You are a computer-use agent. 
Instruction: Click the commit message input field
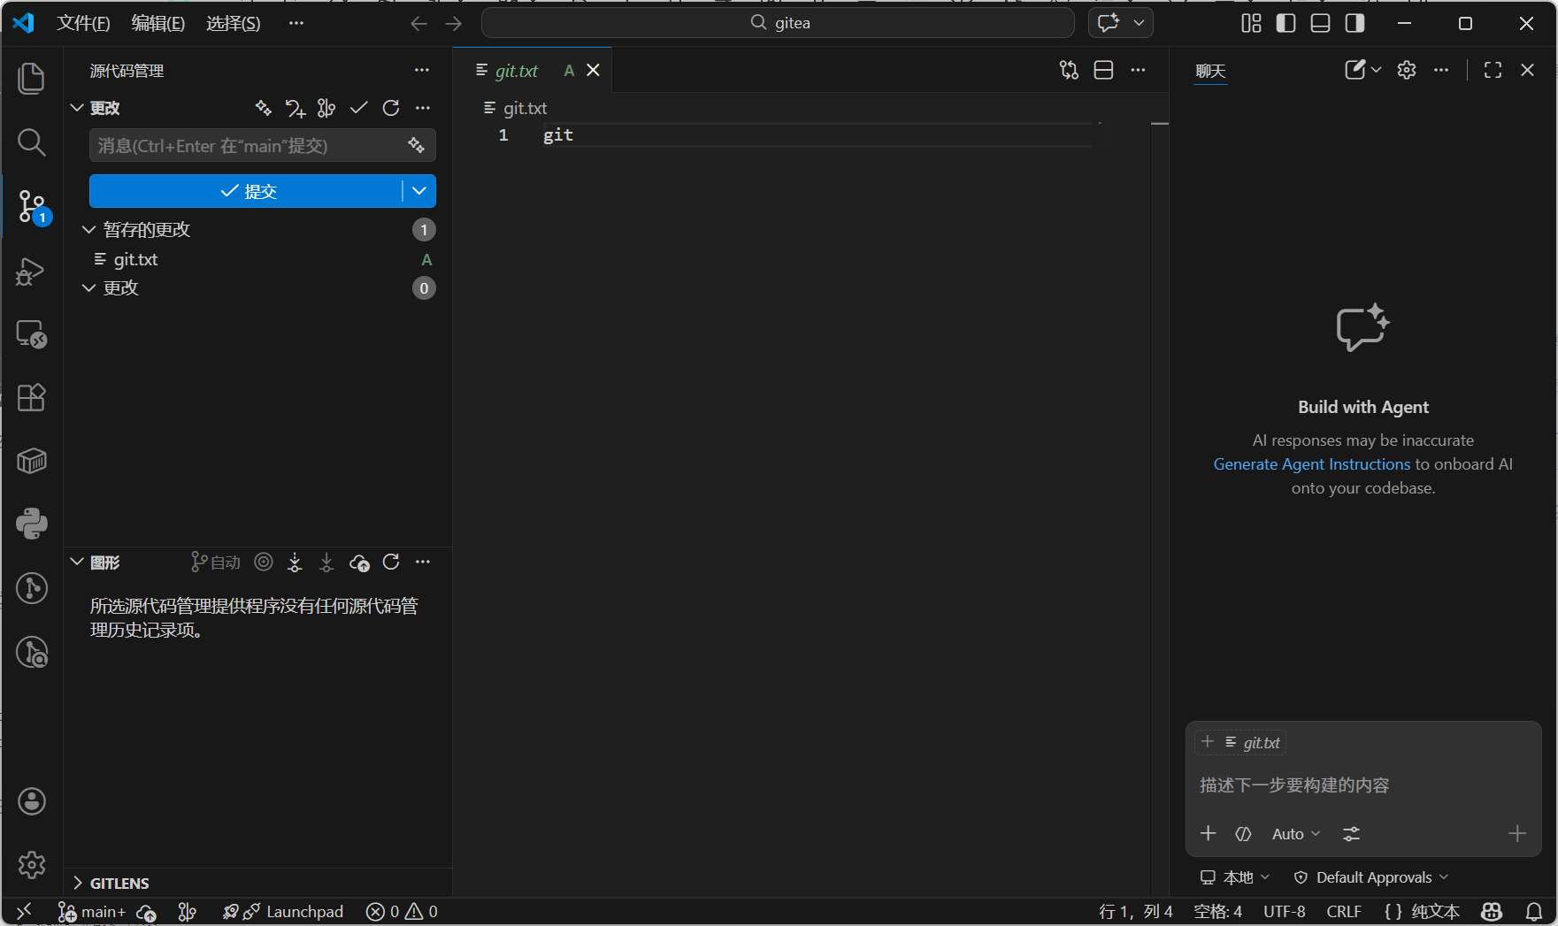[248, 146]
